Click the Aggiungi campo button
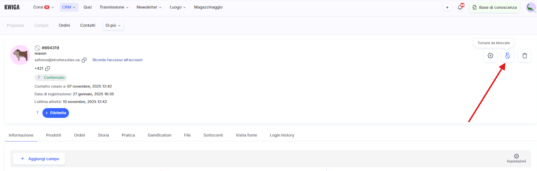This screenshot has height=171, width=537. (x=39, y=159)
